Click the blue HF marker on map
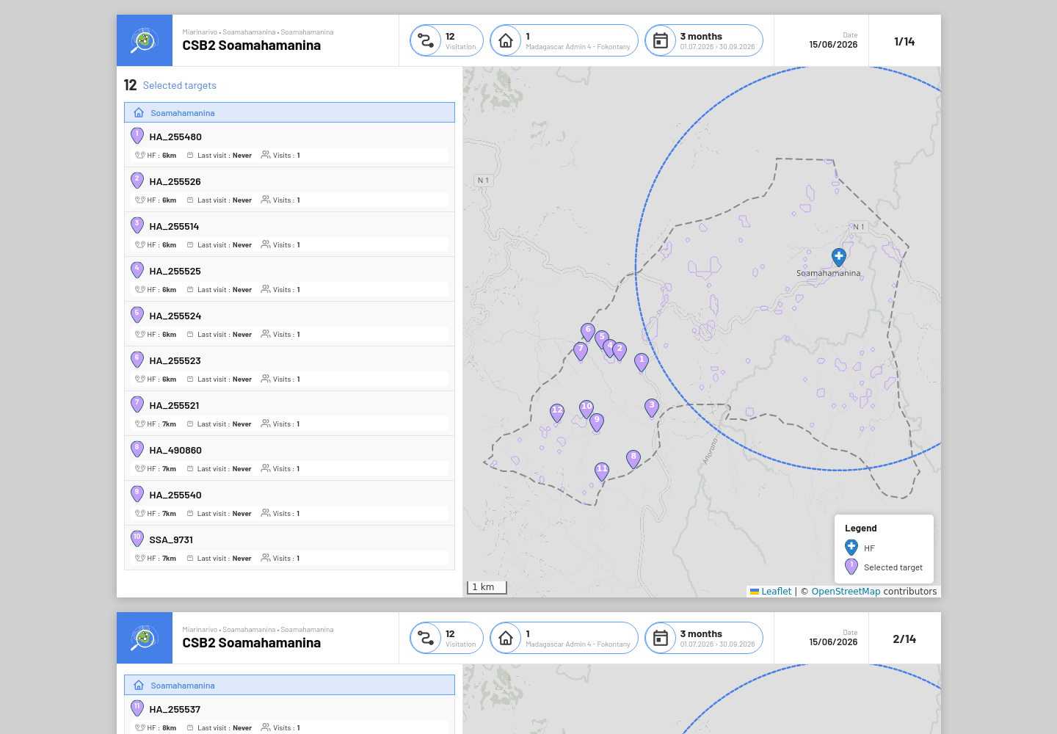 coord(839,257)
